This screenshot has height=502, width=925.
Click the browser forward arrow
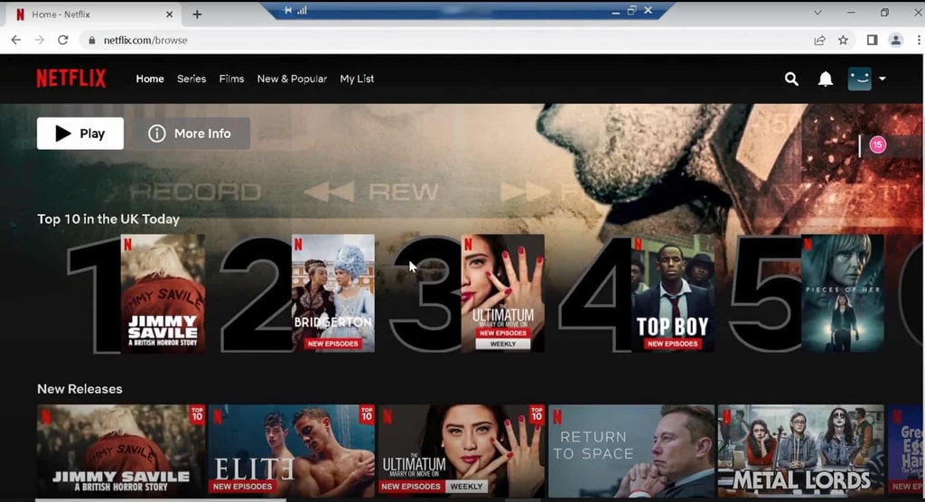click(x=40, y=40)
